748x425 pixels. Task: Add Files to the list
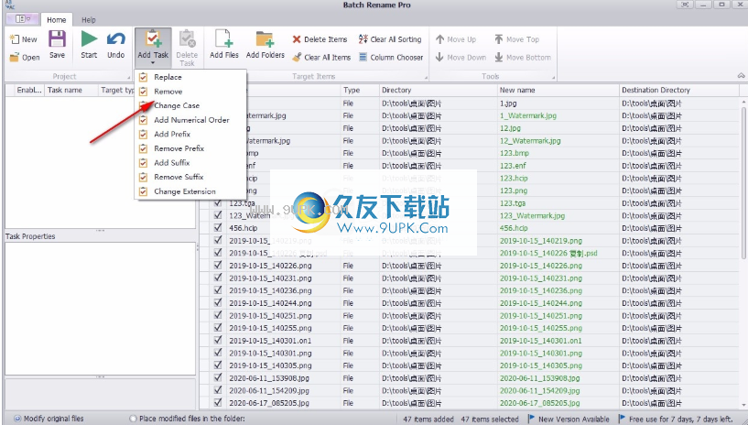click(224, 45)
